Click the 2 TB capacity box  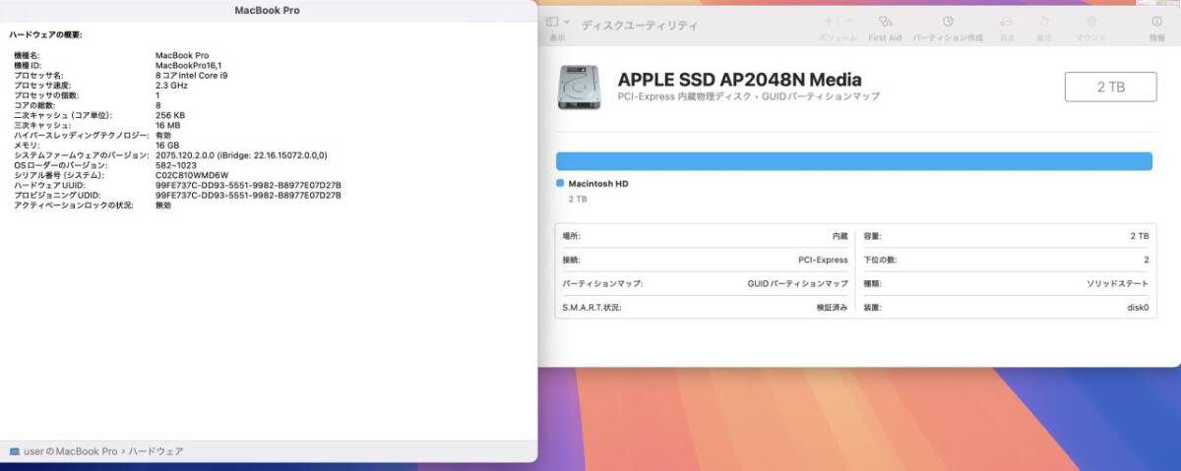pyautogui.click(x=1110, y=87)
